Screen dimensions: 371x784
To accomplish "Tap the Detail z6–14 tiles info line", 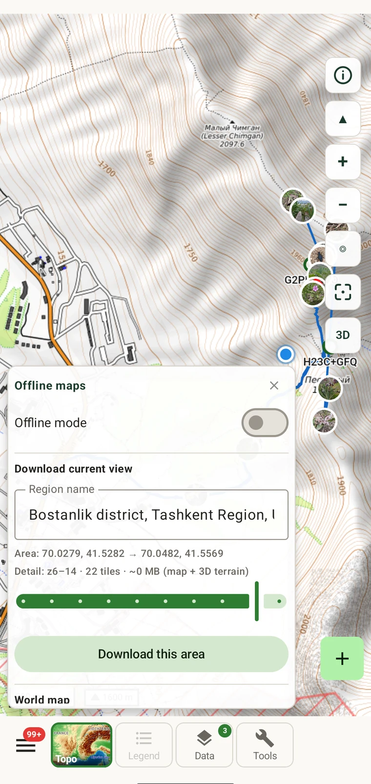I will tap(132, 571).
